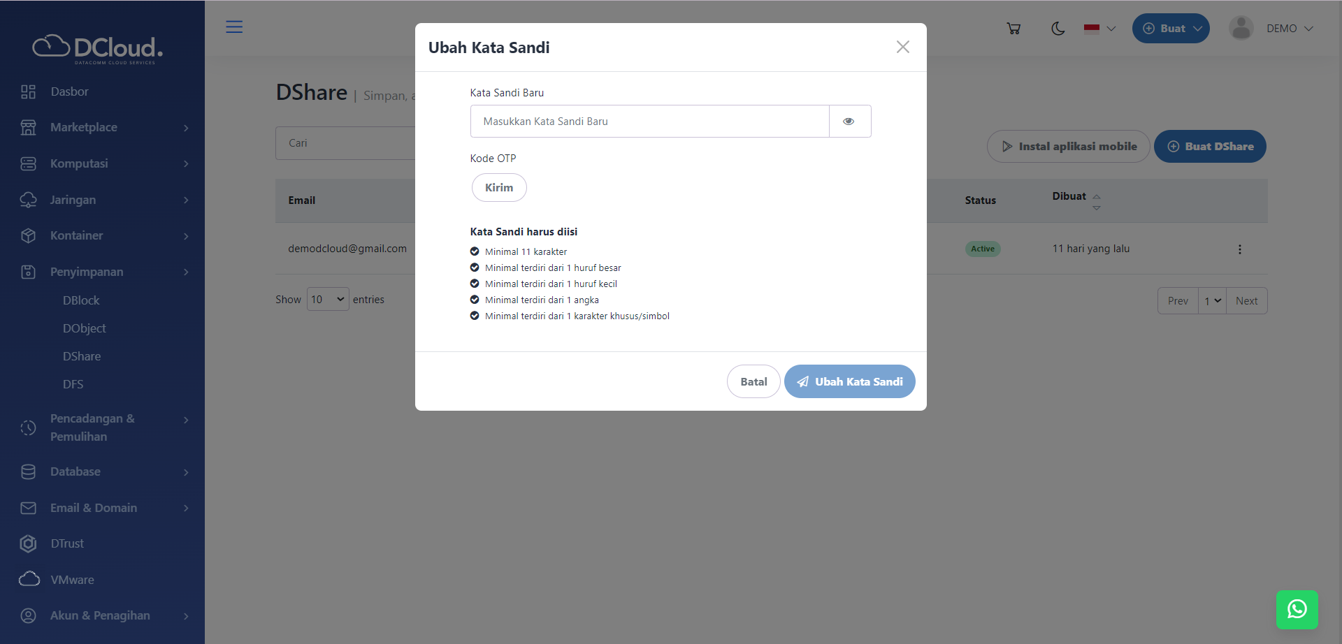The height and width of the screenshot is (644, 1342).
Task: Click the Buat DShare button
Action: click(x=1210, y=146)
